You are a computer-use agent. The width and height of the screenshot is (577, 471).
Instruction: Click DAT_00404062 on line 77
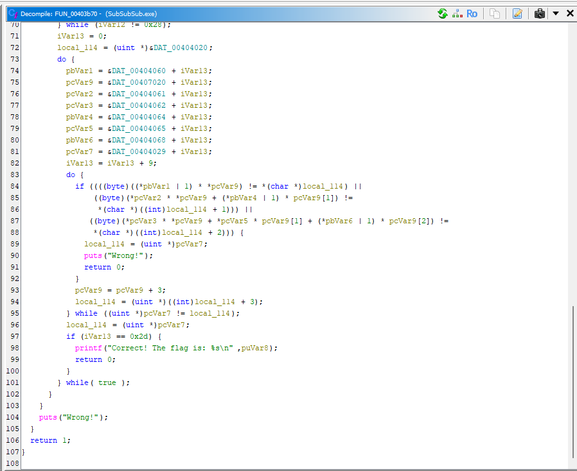(139, 105)
